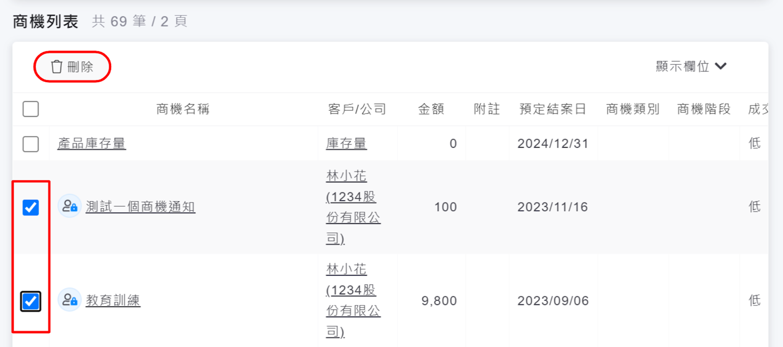Screen dimensions: 783x347
Task: Click the 商機類別 column header
Action: point(633,109)
